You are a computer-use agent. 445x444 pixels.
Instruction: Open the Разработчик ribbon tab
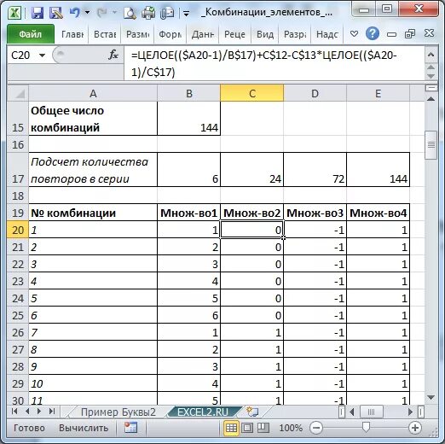click(295, 34)
